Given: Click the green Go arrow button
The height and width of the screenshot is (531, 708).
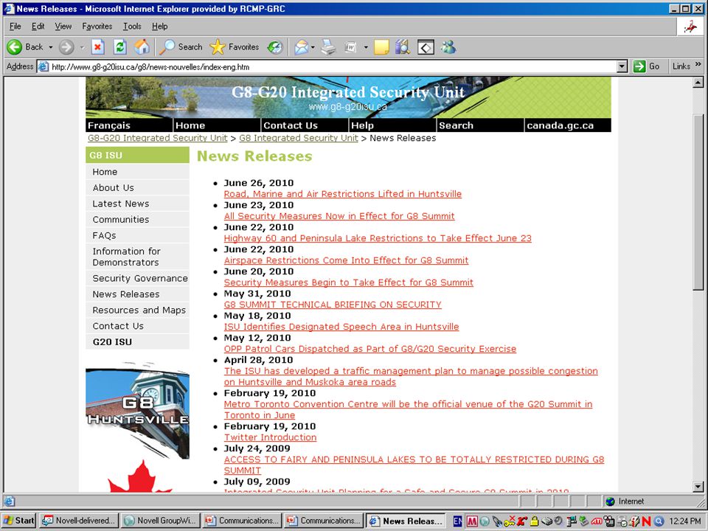Looking at the screenshot, I should [x=639, y=66].
